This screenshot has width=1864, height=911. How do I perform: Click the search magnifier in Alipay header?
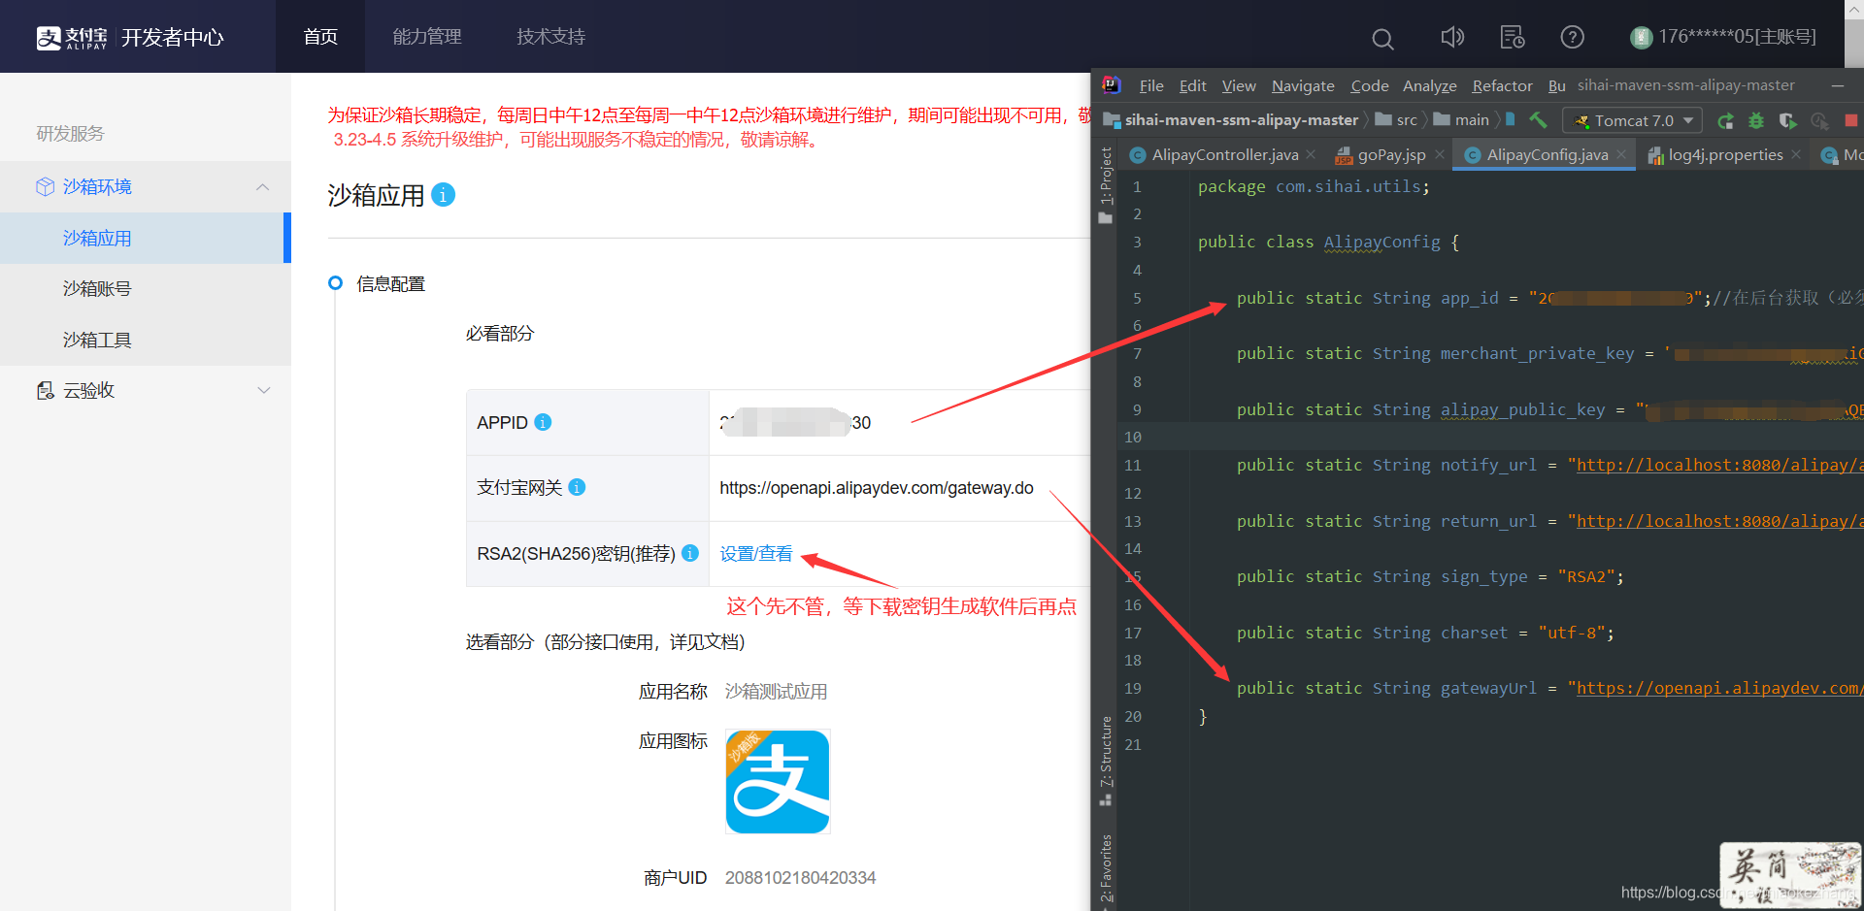pos(1382,38)
